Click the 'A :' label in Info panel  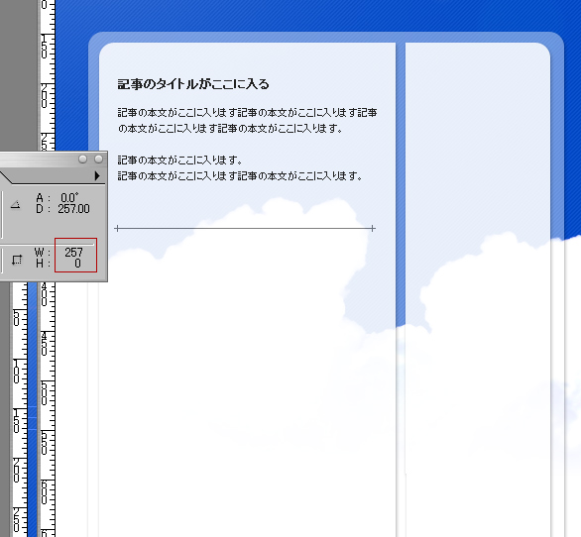44,197
